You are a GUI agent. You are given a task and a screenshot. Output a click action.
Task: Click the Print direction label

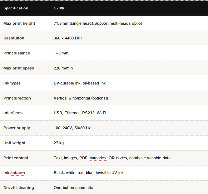(17, 98)
